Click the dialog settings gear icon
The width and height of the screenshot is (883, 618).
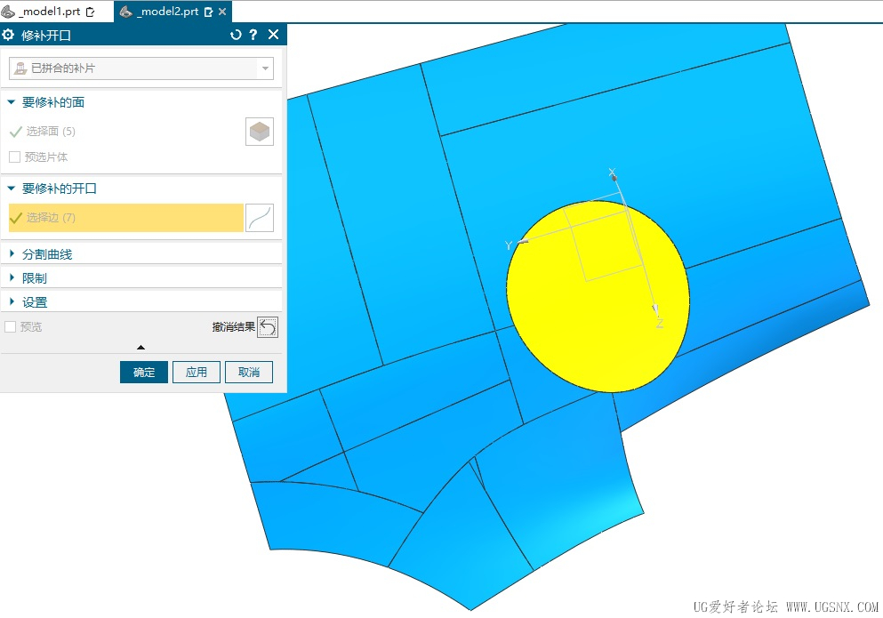tap(8, 35)
